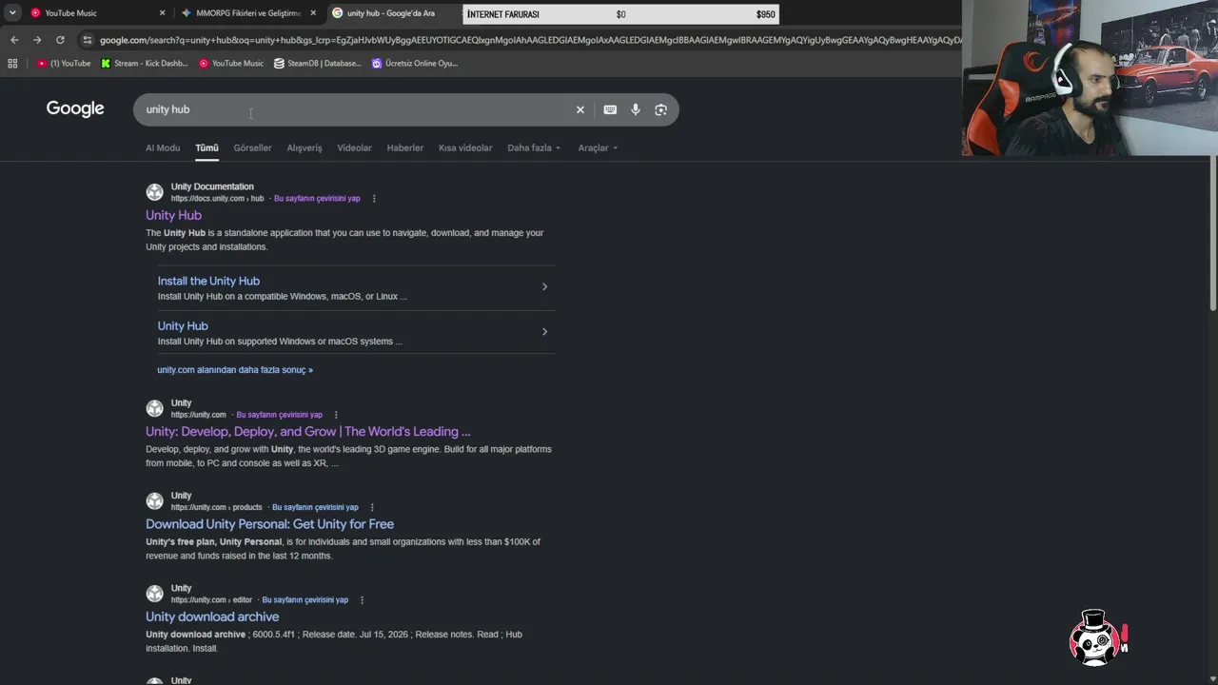Viewport: 1218px width, 685px height.
Task: Click the panda mascot overlay icon
Action: (1097, 637)
